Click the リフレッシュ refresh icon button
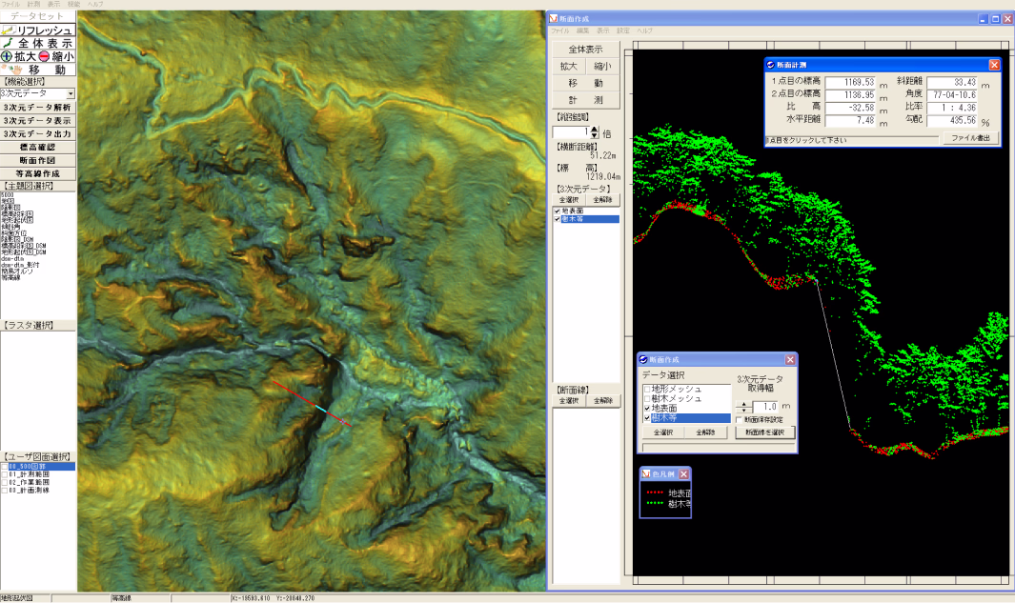Screen dimensions: 1015x603 point(10,30)
